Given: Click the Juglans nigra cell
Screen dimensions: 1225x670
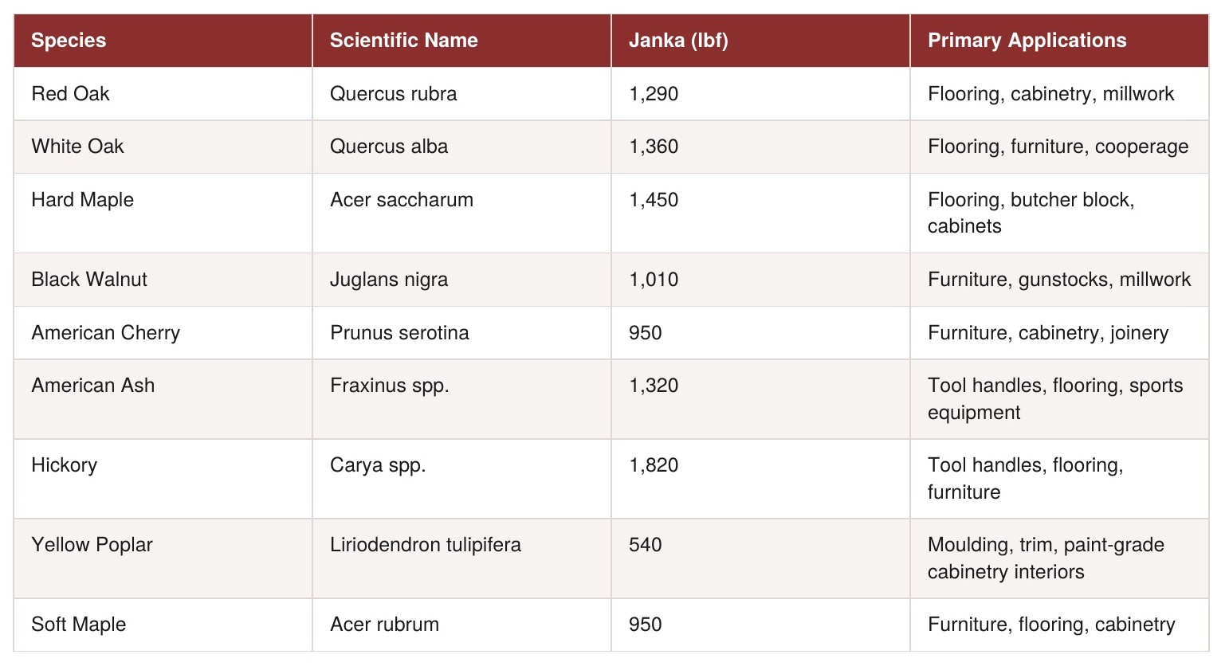Looking at the screenshot, I should [461, 280].
